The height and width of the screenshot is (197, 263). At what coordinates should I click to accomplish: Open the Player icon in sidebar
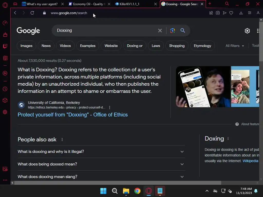click(x=5, y=73)
